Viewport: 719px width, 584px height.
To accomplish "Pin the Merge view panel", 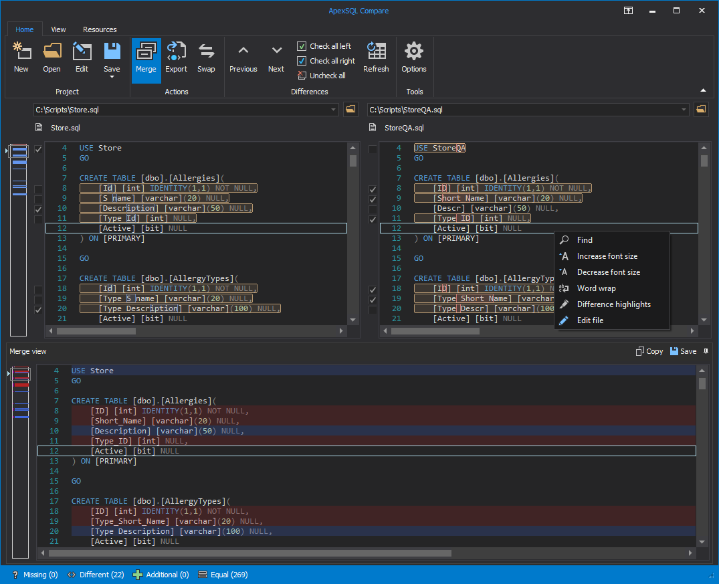I will pos(706,351).
